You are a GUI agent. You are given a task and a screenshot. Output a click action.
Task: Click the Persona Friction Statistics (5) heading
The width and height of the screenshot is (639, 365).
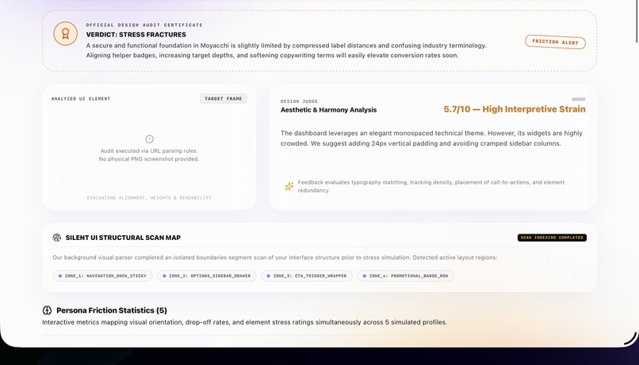coord(112,310)
